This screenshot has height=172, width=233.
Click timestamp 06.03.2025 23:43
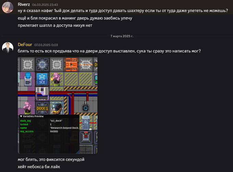(45, 5)
